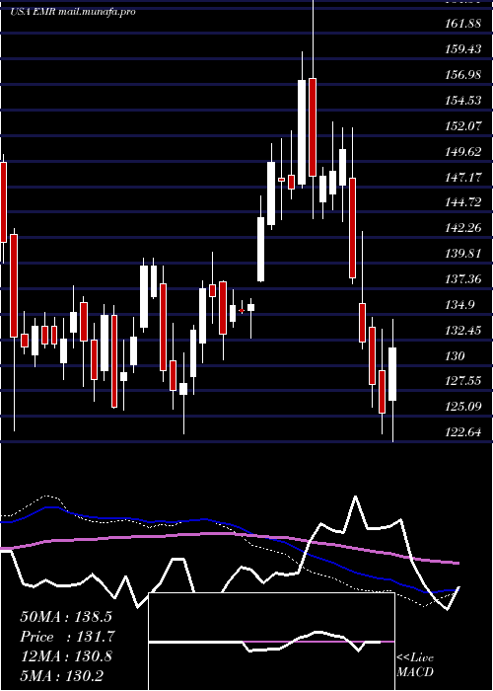493x691 pixels.
Task: Click inside the MACD inset chart box
Action: [x=271, y=642]
